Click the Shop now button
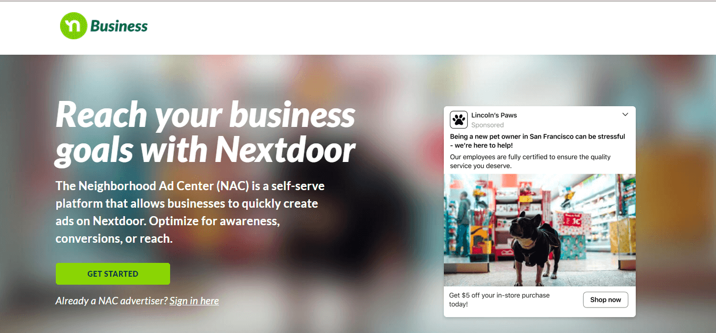Image resolution: width=716 pixels, height=333 pixels. tap(605, 300)
